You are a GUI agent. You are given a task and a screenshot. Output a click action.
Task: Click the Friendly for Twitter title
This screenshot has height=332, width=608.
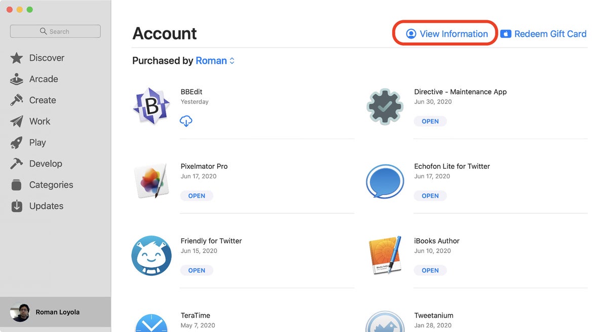coord(211,241)
